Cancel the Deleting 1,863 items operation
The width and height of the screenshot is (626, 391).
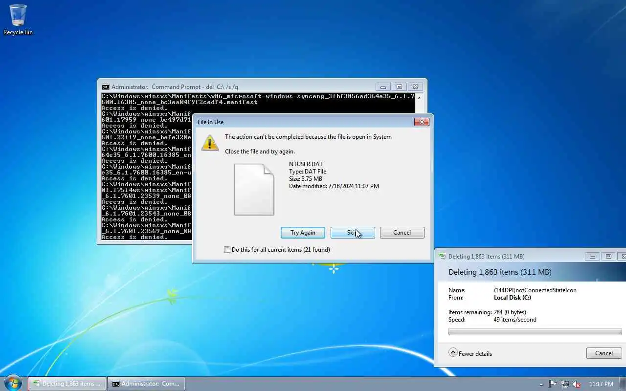click(x=604, y=353)
